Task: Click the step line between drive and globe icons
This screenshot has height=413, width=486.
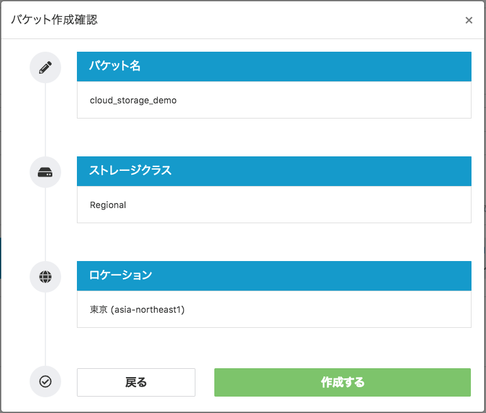Action: (45, 224)
